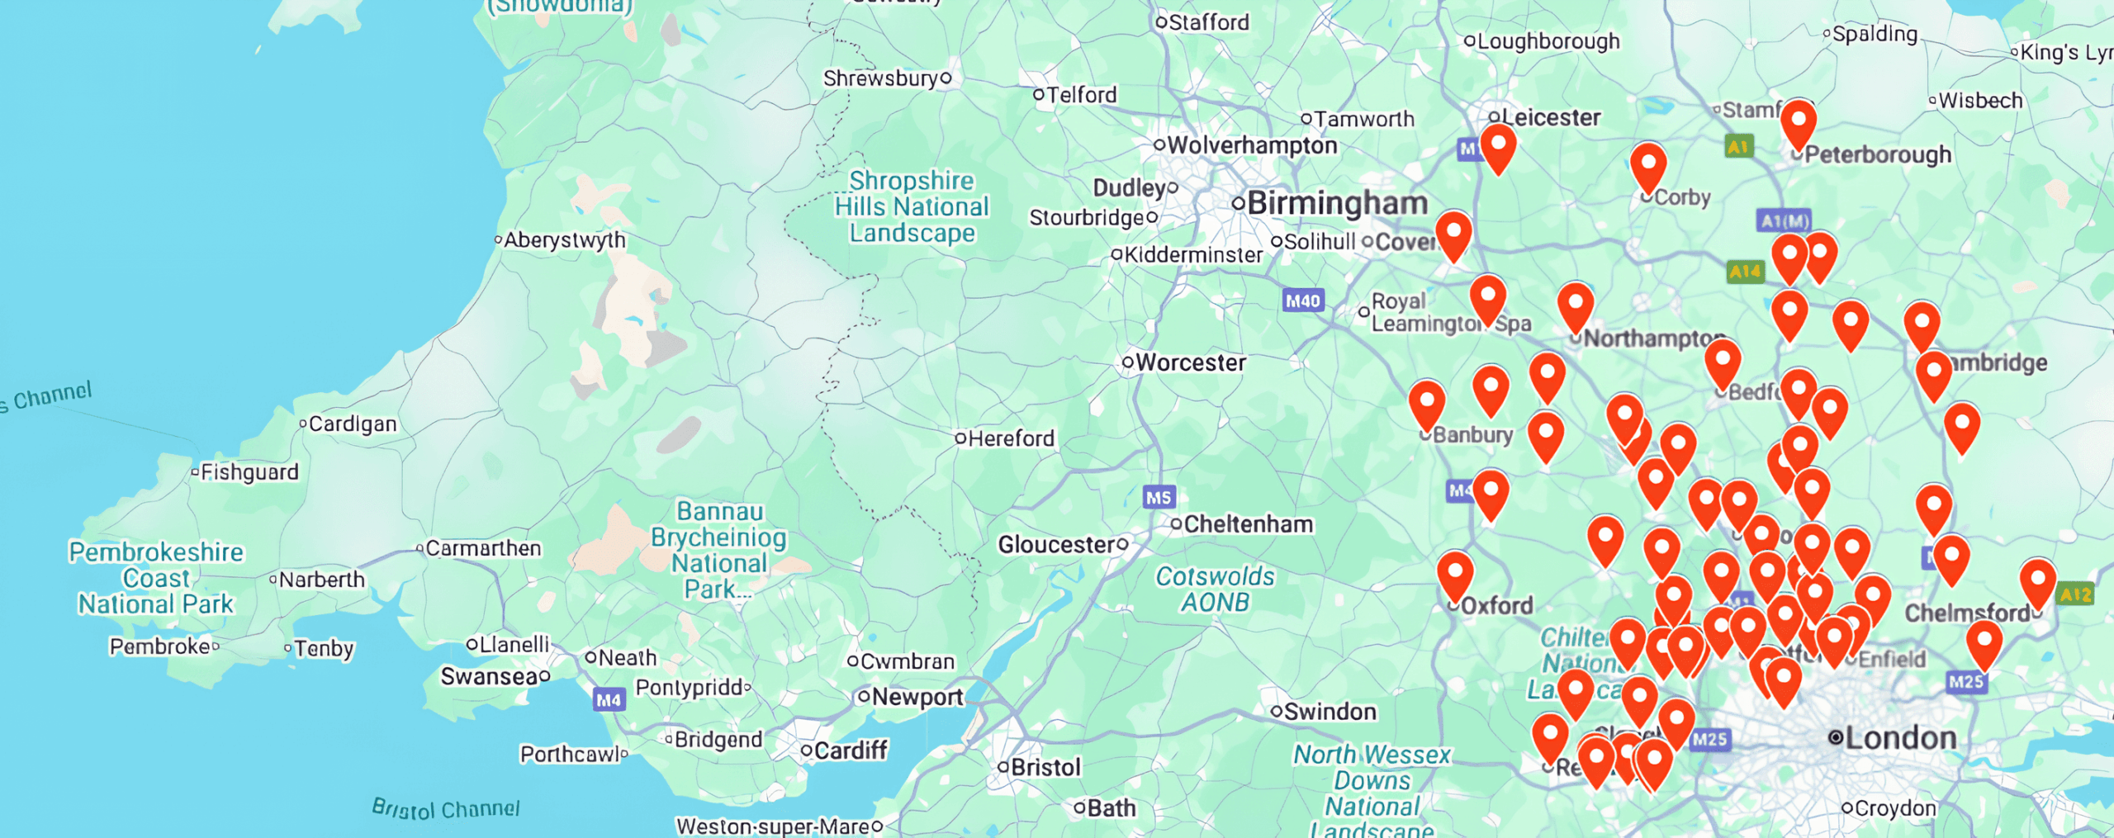Click the red pin beside the A12 shield
This screenshot has height=838, width=2114.
tap(2037, 583)
